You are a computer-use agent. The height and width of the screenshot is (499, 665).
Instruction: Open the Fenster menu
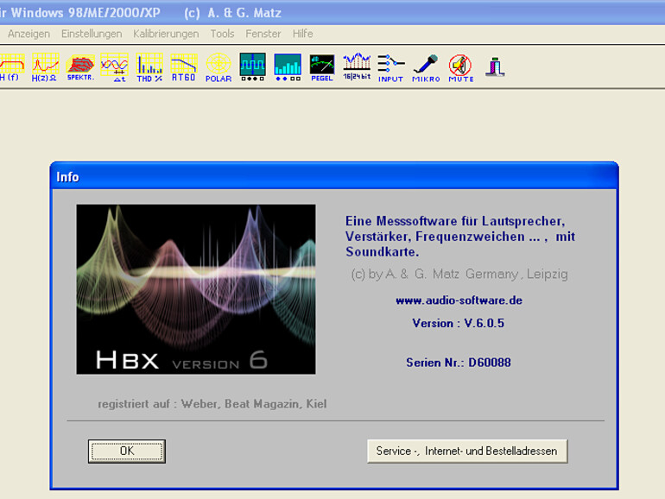(x=263, y=34)
